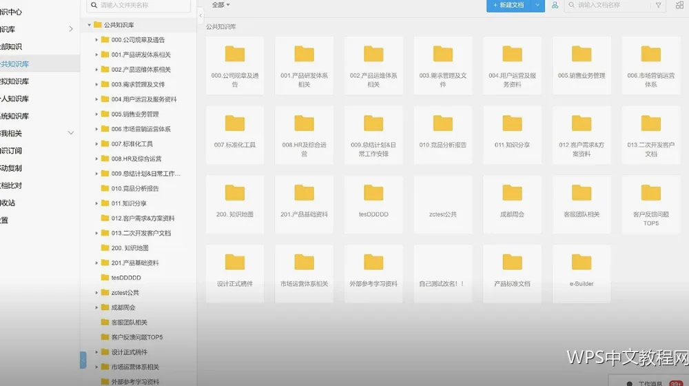
Task: Open the 201.产品基础资料 folder card in grid
Action: tap(304, 205)
